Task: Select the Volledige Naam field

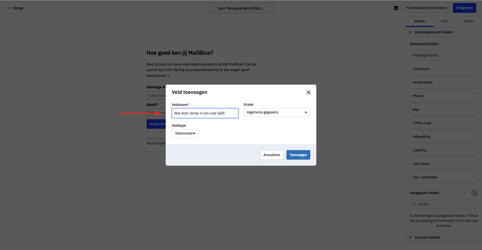Action: [444, 55]
